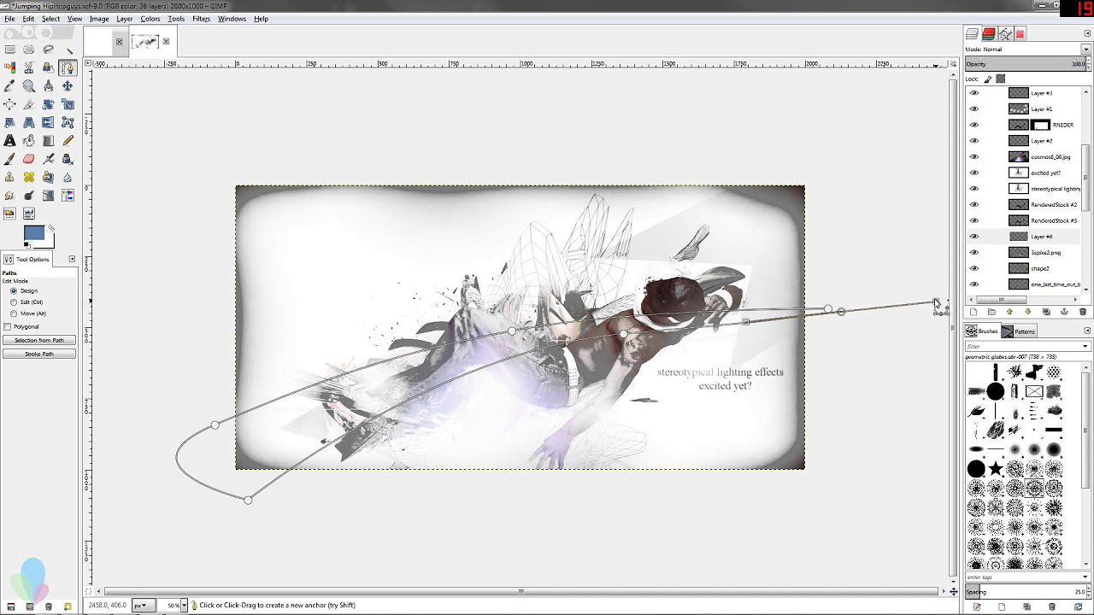Open the Layer menu
1094x615 pixels.
[124, 19]
